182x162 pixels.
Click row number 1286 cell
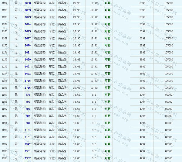5,158
